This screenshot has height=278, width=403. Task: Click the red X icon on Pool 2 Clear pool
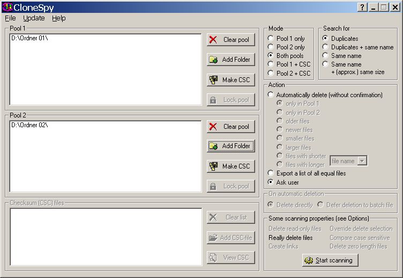[213, 126]
